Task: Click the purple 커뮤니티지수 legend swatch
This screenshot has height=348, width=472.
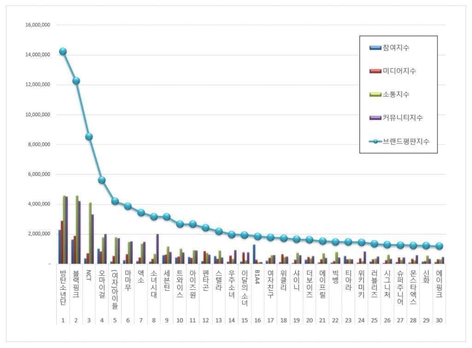Action: tap(374, 118)
